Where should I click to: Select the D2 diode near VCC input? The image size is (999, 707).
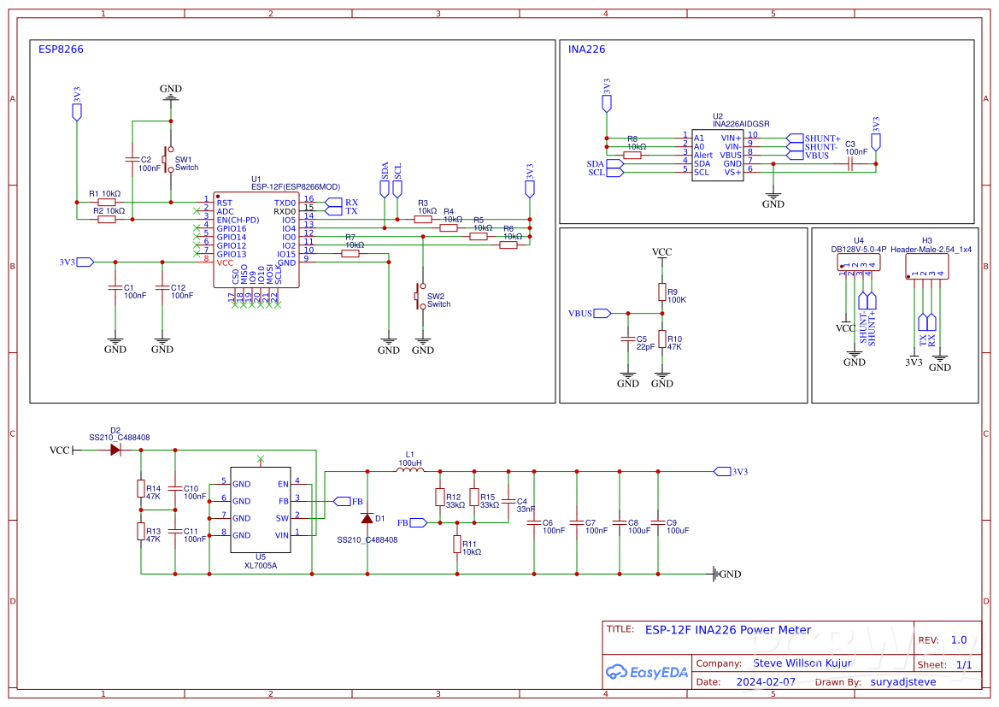point(115,450)
